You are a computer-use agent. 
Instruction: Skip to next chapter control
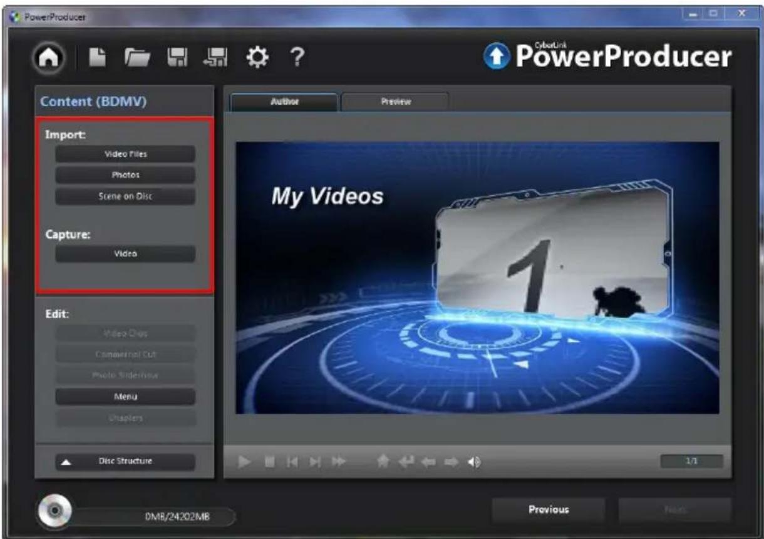click(x=316, y=463)
